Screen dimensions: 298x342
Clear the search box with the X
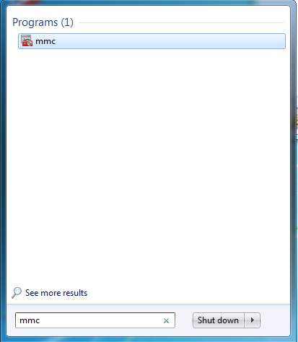coord(166,320)
